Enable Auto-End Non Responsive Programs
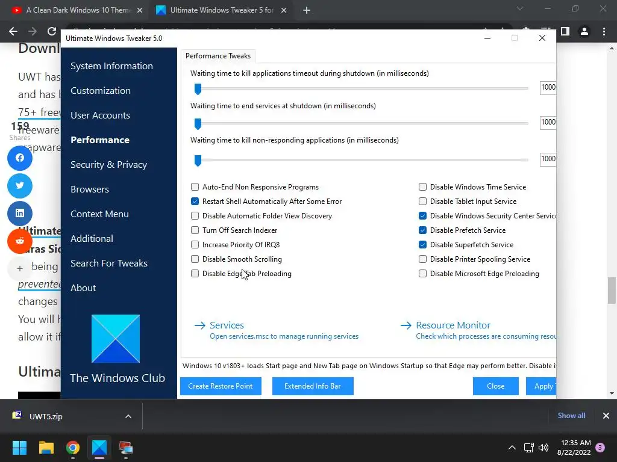Viewport: 617px width, 462px height. pos(195,186)
